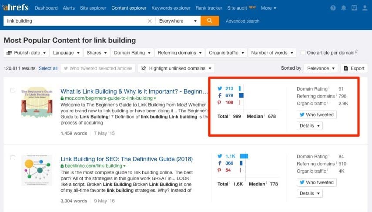Click the ahrefs logo

[x=15, y=7]
